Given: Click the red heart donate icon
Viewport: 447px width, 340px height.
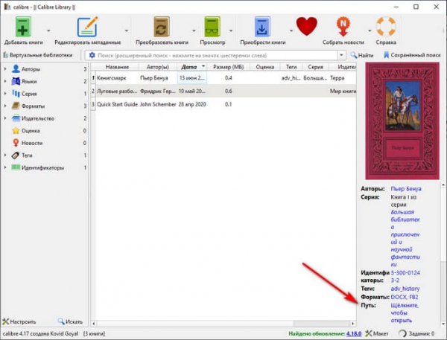Looking at the screenshot, I should pos(306,26).
